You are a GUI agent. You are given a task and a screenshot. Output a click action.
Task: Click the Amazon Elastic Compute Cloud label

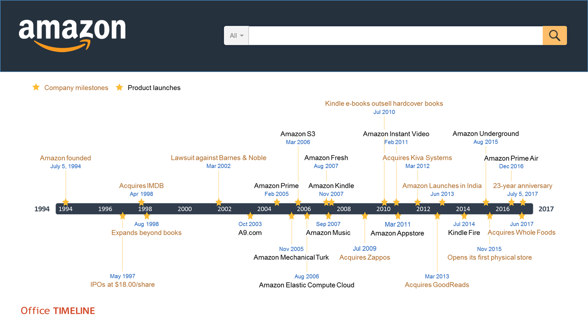pyautogui.click(x=307, y=285)
